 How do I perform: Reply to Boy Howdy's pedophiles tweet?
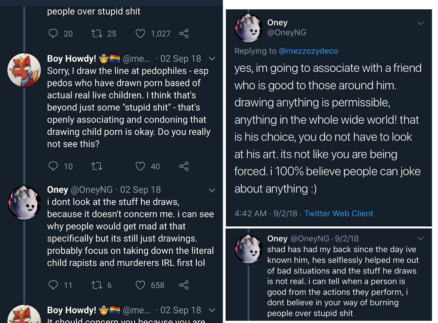click(53, 166)
